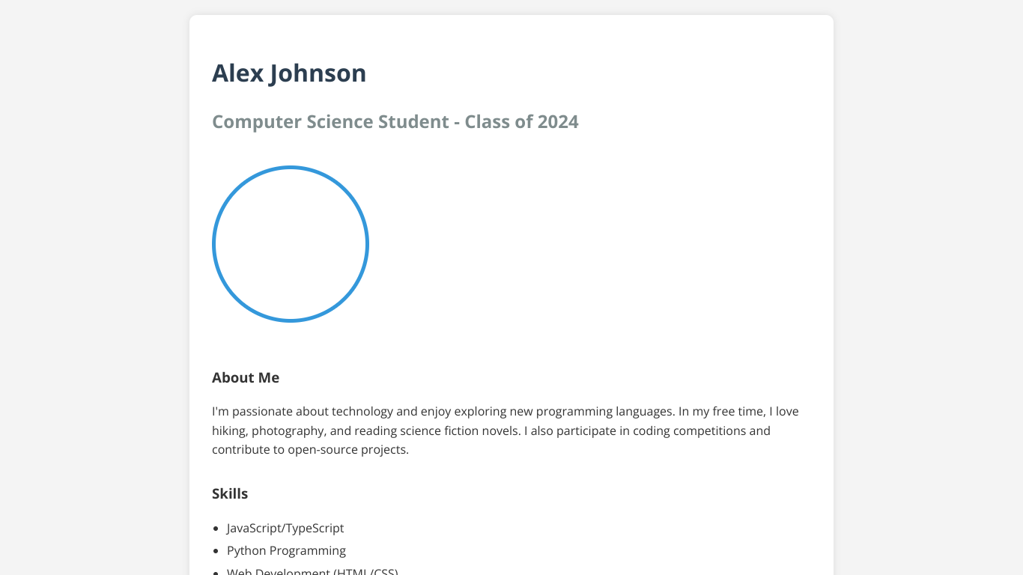Open the circular profile picture placeholder

pyautogui.click(x=291, y=244)
